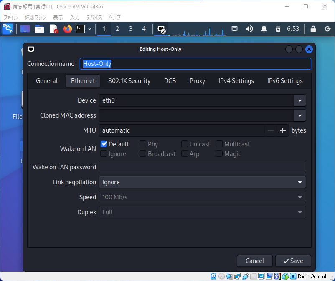This screenshot has height=281, width=335.
Task: Toggle the Unicast checkbox
Action: 185,144
